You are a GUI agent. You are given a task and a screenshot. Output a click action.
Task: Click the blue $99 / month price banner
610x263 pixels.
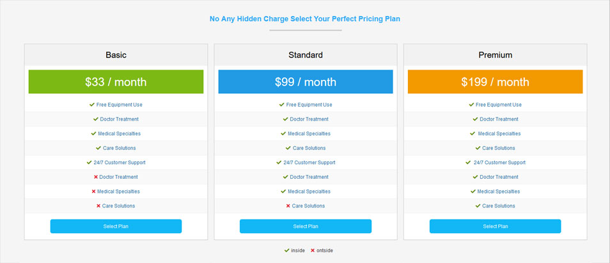(x=305, y=82)
